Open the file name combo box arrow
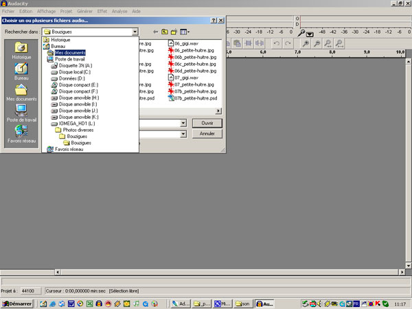 point(183,123)
